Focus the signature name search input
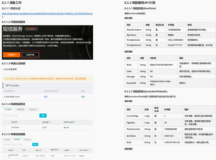Viewport: 216px width, 160px height. click(x=19, y=116)
